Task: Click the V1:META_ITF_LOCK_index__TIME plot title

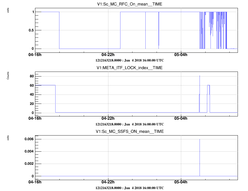Action: point(129,68)
